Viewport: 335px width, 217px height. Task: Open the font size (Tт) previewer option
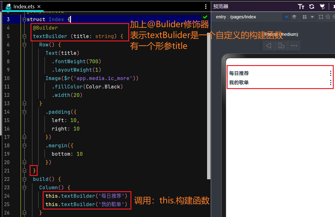[x=301, y=7]
